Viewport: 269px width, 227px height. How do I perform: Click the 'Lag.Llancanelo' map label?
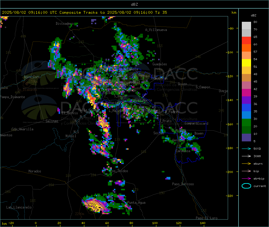[19, 207]
